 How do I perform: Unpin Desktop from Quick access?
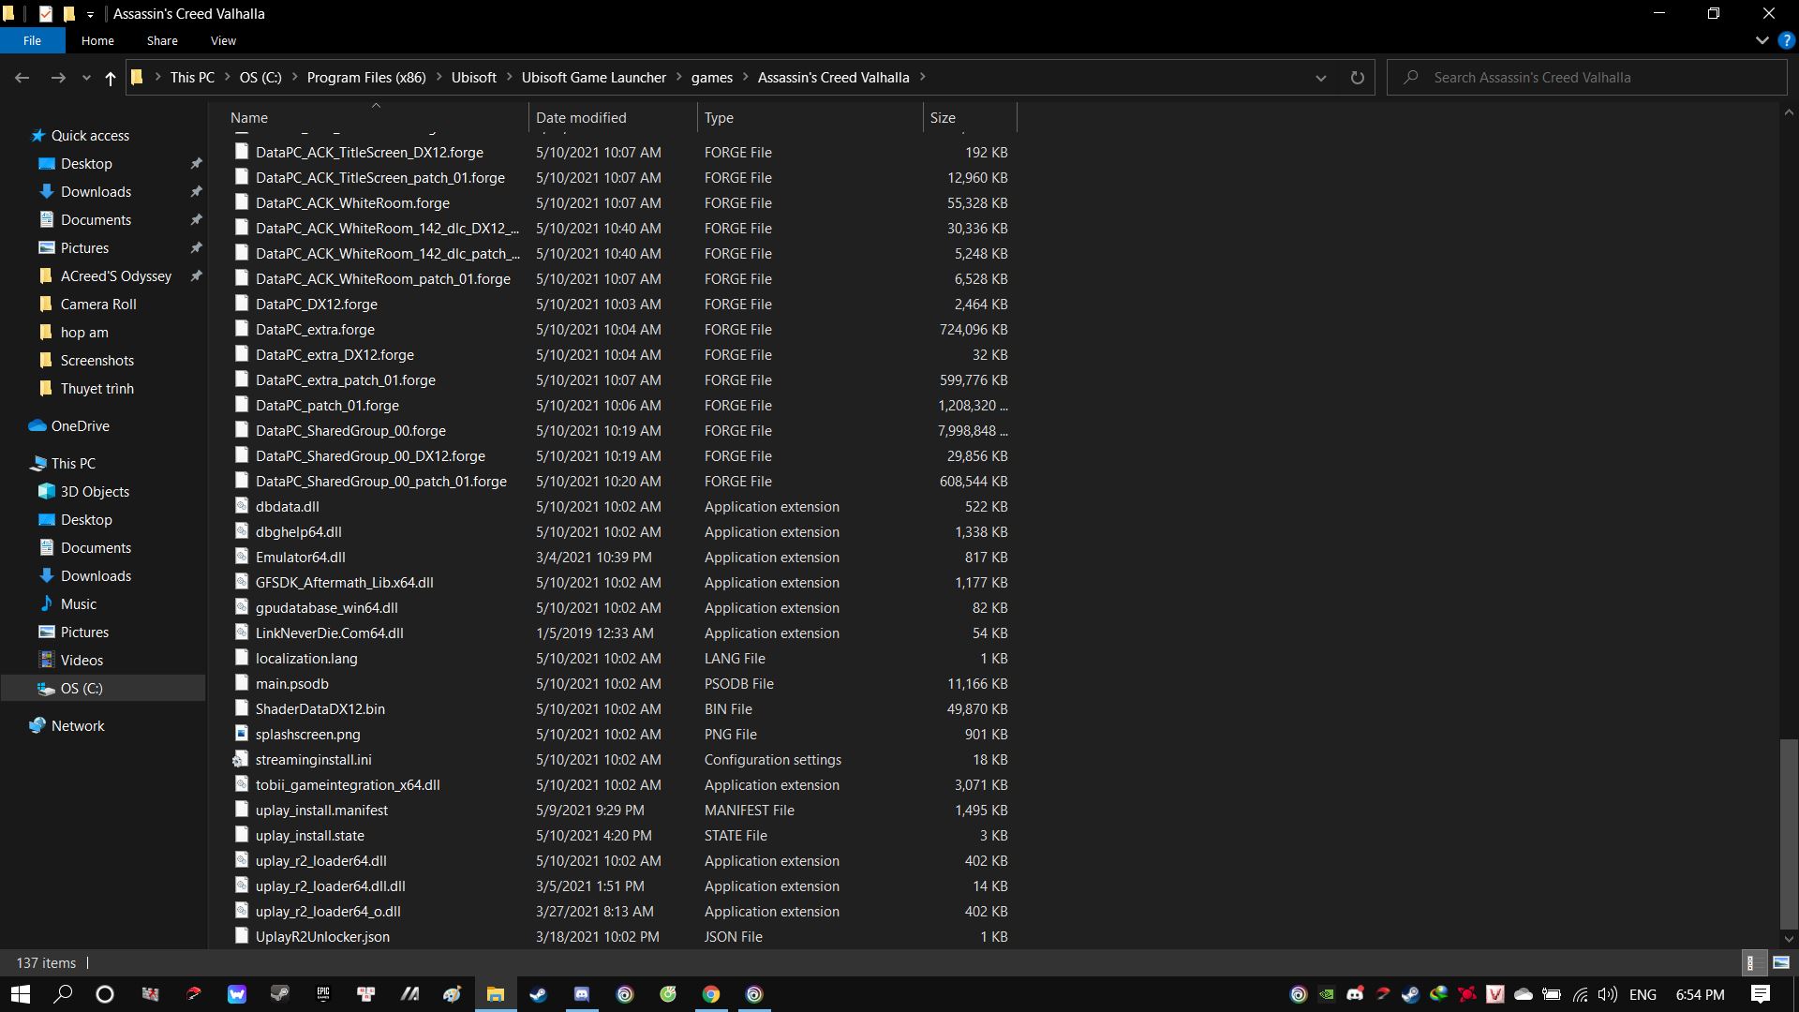[196, 164]
